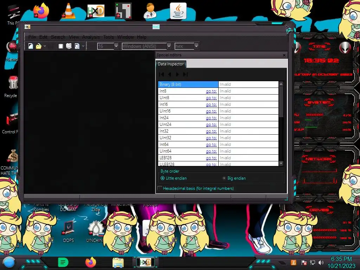The height and width of the screenshot is (270, 360).
Task: Open File Explorer from the taskbar
Action: tap(118, 262)
